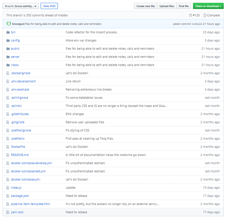Click the .env.development file icon
This screenshot has width=226, height=218.
coord(8,81)
